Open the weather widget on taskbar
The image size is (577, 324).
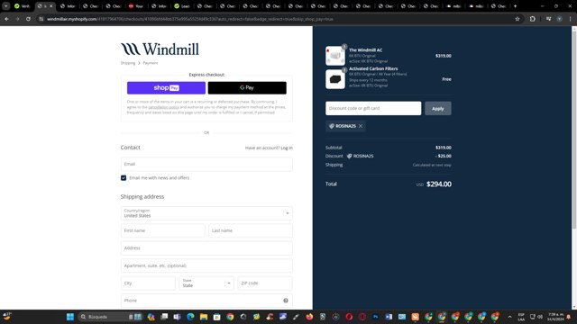point(7,316)
